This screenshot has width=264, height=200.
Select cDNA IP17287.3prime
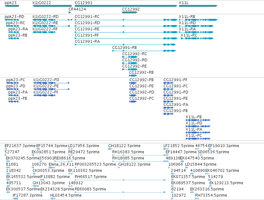click(16, 199)
